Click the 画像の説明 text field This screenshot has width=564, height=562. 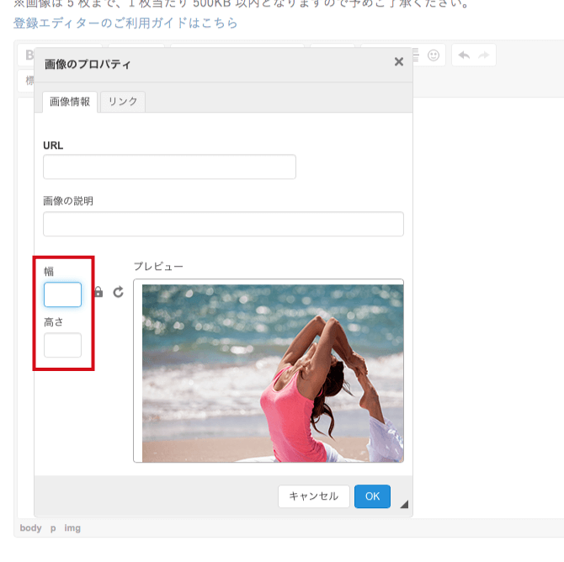223,224
